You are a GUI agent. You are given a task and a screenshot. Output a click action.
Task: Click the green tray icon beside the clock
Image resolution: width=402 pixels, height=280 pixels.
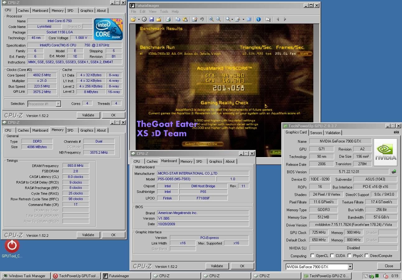377,276
